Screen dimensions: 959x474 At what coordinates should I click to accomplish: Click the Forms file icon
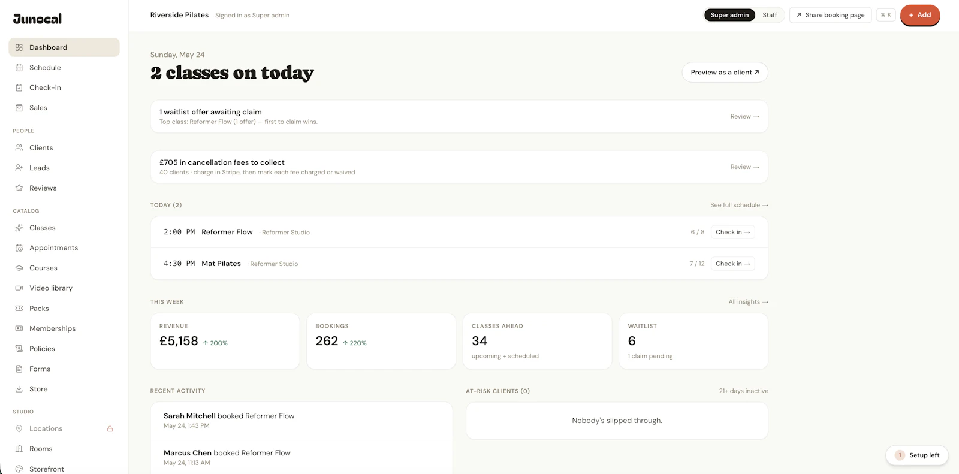tap(19, 369)
